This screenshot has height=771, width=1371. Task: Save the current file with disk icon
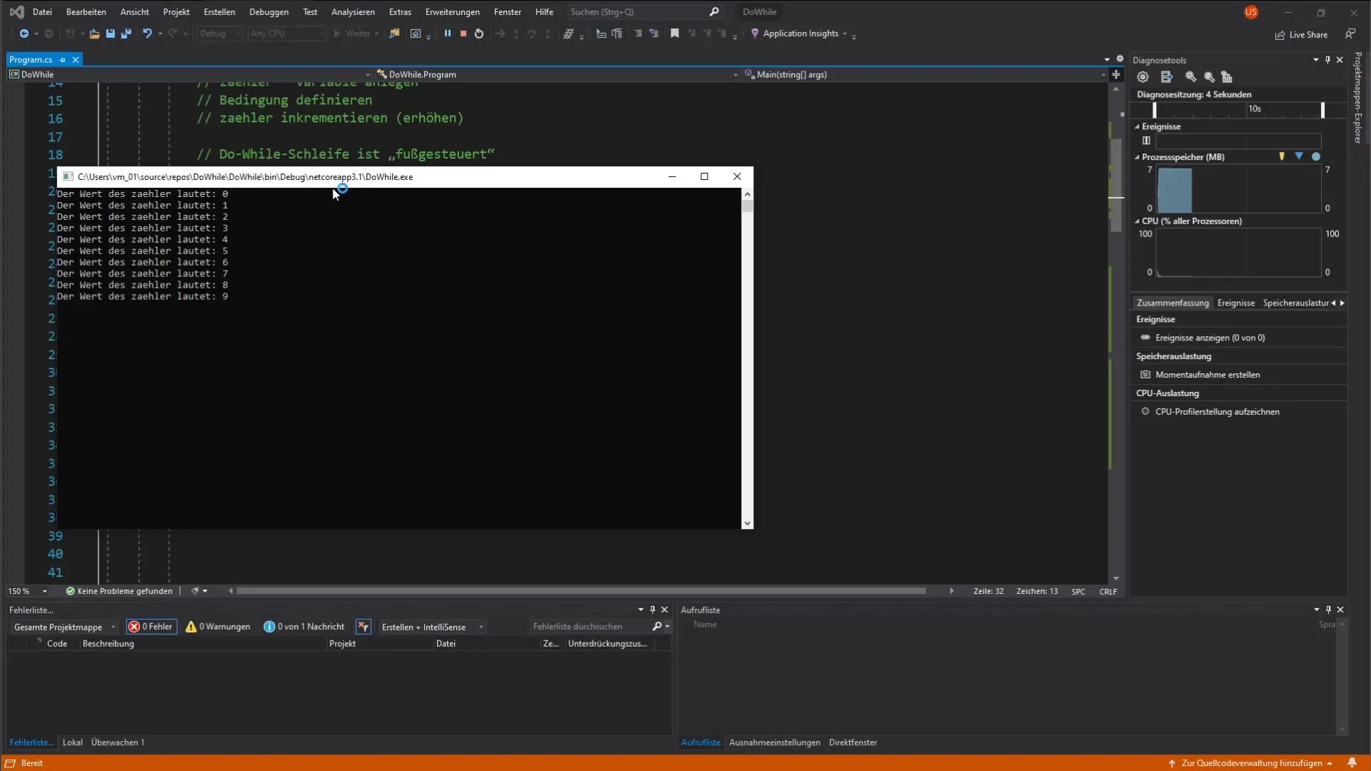coord(110,34)
